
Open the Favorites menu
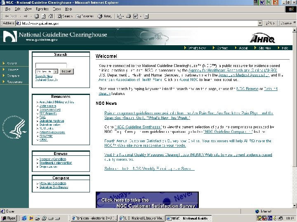[x=42, y=9]
